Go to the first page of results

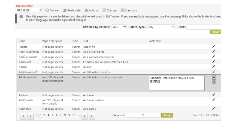[23, 116]
